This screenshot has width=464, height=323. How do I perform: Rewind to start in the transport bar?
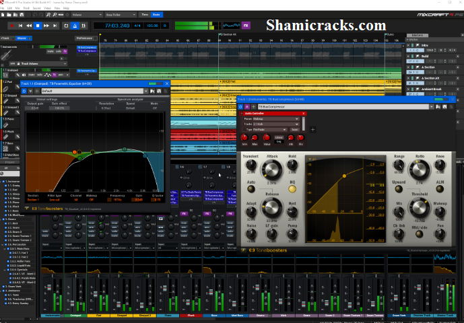(20, 26)
